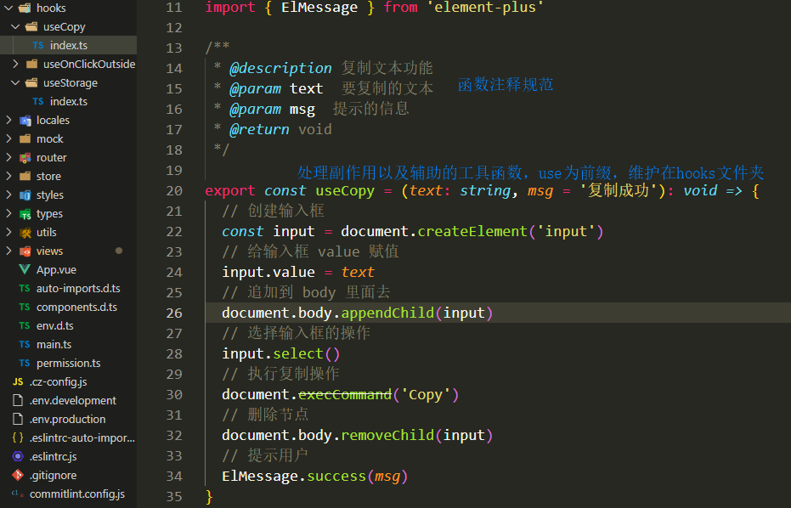The image size is (791, 508).
Task: Click the views folder icon
Action: [x=25, y=251]
